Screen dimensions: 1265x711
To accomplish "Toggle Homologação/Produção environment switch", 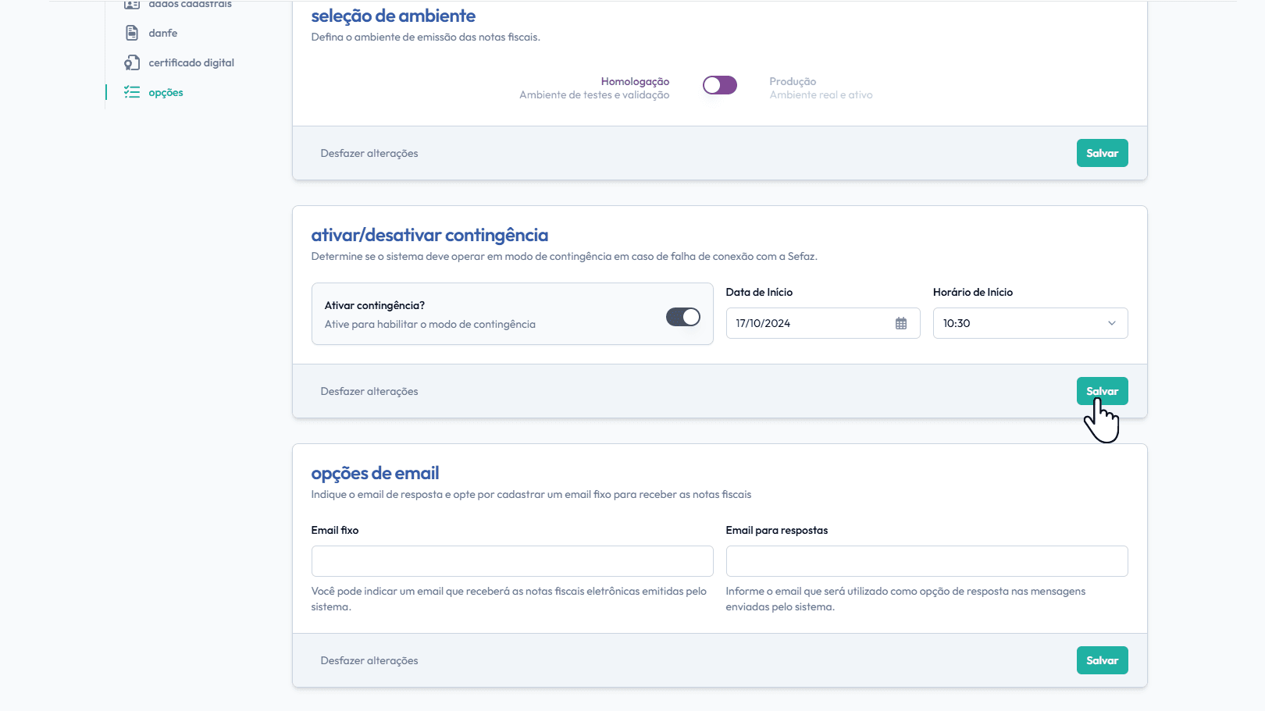I will click(x=719, y=85).
